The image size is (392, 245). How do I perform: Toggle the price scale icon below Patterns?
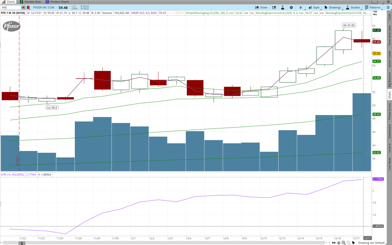(375, 13)
